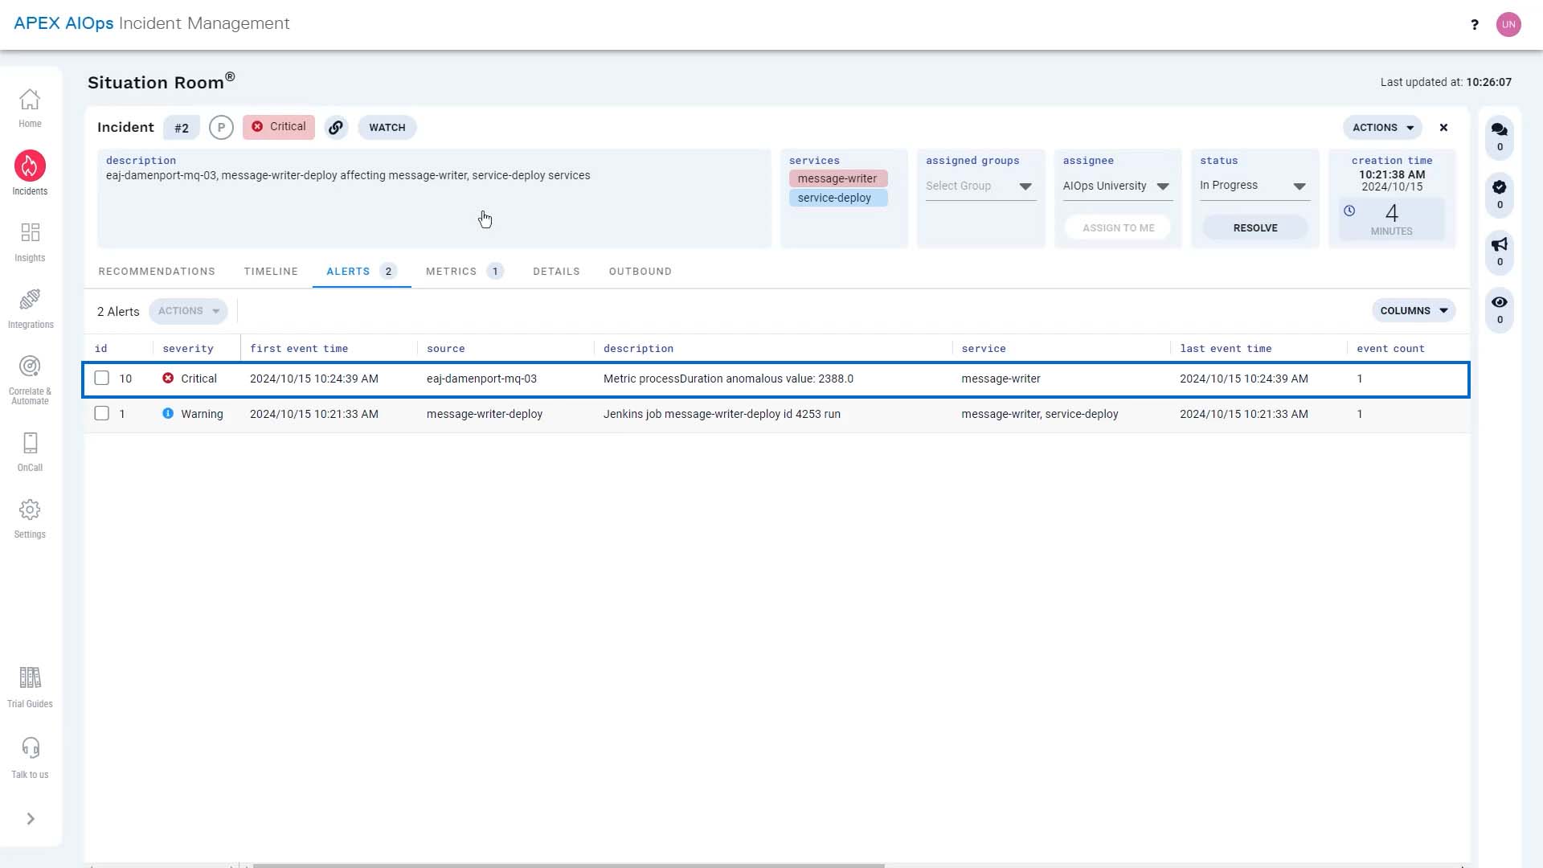The width and height of the screenshot is (1543, 868).
Task: Expand the sidebar collapse arrow
Action: [x=30, y=818]
